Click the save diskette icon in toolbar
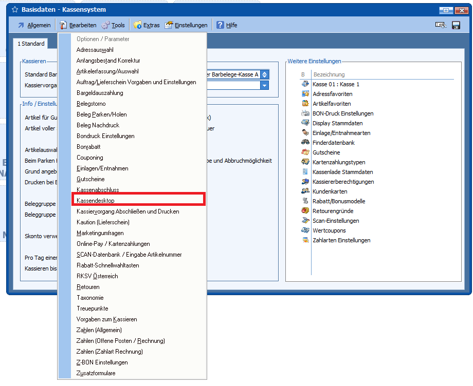 (456, 25)
